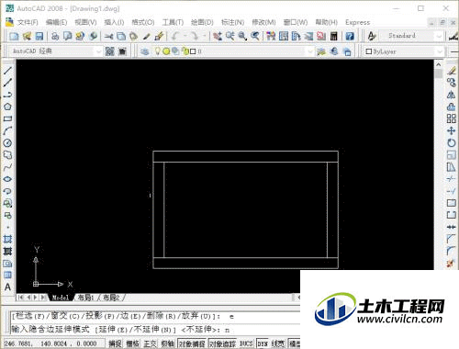Toggle the DYN dynamic input button
Image resolution: width=459 pixels, height=349 pixels.
(263, 343)
